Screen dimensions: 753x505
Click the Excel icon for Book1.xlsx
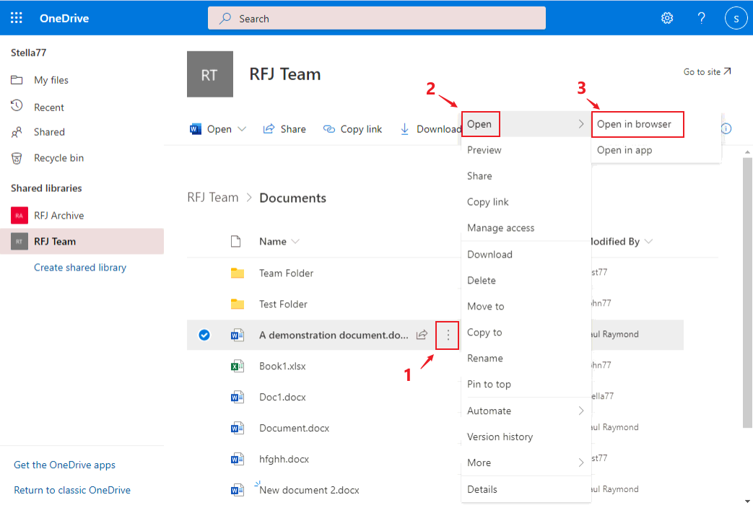(x=238, y=366)
